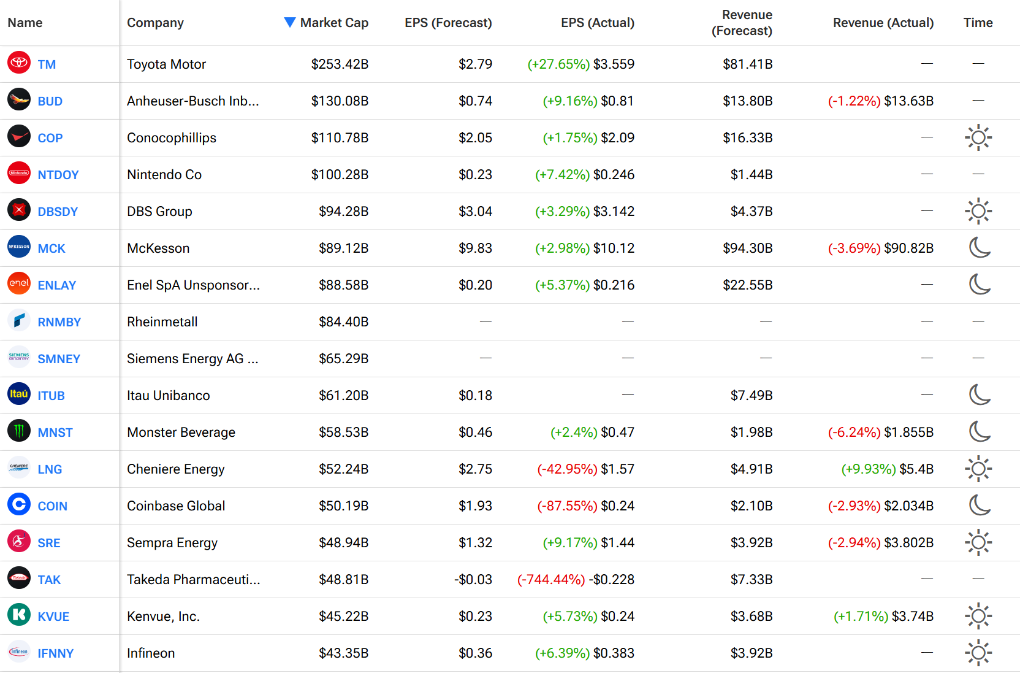Click the Itau ITUB logo icon
The width and height of the screenshot is (1020, 673).
(19, 394)
